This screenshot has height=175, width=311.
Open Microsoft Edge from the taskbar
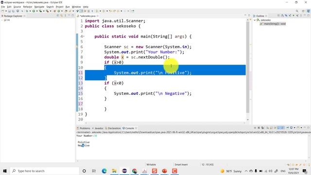pos(104,171)
